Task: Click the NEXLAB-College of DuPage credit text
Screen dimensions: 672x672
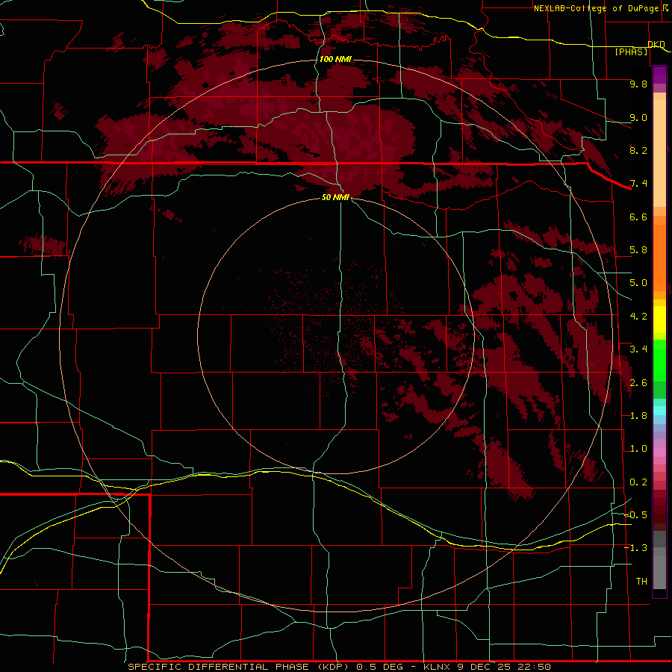Action: 597,8
